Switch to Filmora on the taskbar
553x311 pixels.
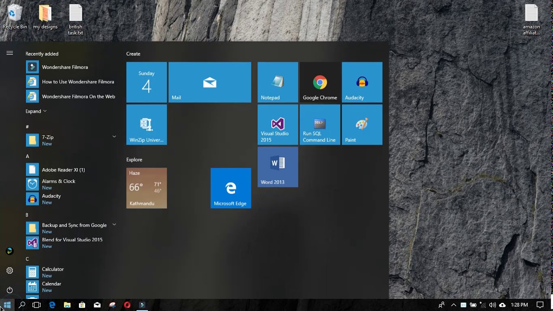click(142, 305)
